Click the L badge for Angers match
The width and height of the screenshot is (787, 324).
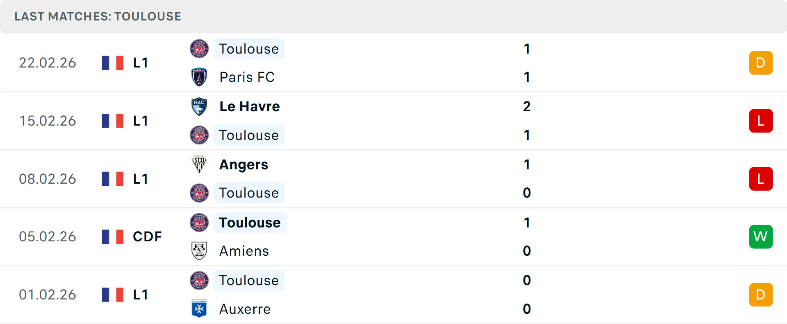(761, 179)
